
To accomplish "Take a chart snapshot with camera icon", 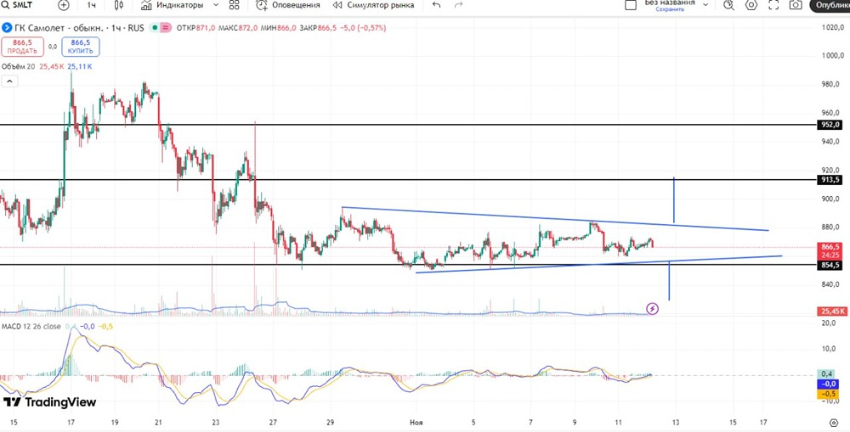I will (796, 5).
